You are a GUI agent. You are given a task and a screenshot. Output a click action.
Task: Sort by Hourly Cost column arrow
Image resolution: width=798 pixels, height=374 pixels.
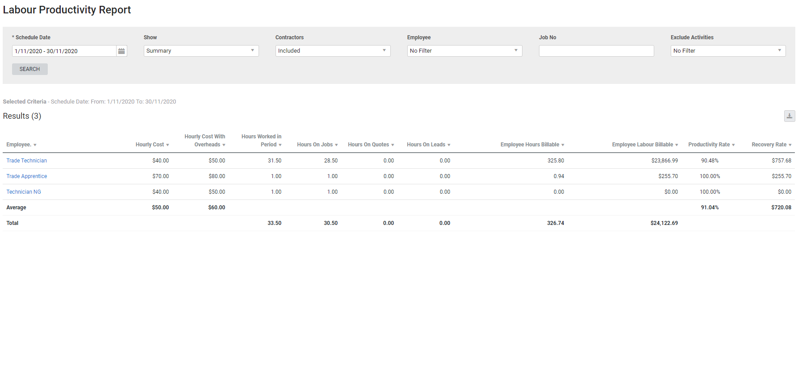tap(167, 145)
